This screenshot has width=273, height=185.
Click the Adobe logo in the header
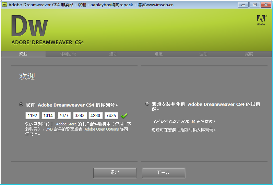tap(262, 20)
